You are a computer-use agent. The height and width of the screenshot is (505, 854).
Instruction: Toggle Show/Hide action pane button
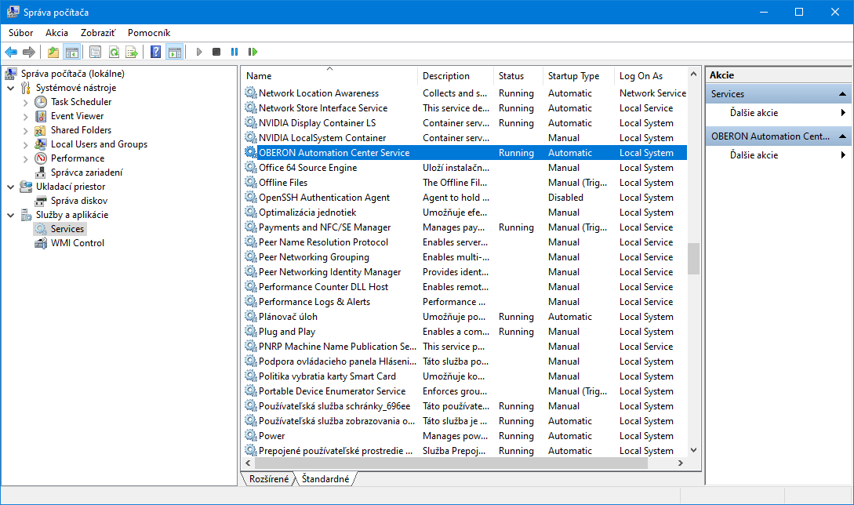coord(174,52)
